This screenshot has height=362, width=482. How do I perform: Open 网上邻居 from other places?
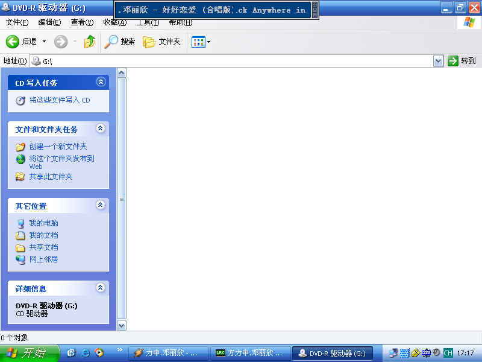[43, 259]
